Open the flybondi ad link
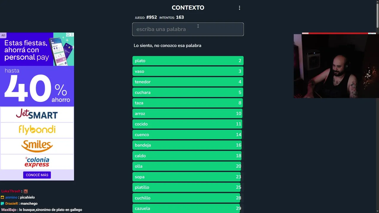Screen dimensions: 379x213 coord(37,130)
